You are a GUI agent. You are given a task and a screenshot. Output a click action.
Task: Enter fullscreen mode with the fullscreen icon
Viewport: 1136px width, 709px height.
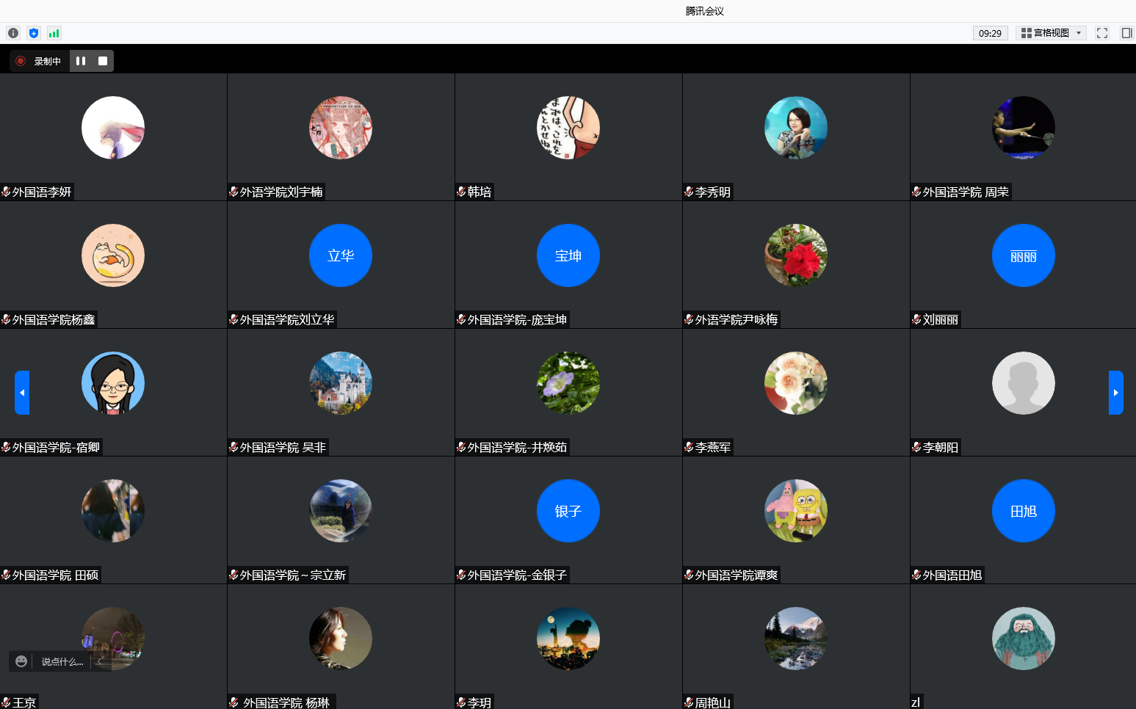point(1101,33)
